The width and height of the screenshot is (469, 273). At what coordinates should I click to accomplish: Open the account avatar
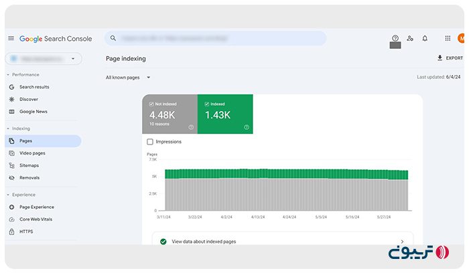(461, 38)
